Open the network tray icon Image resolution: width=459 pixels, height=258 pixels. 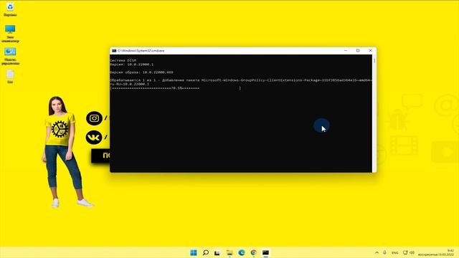pyautogui.click(x=405, y=252)
